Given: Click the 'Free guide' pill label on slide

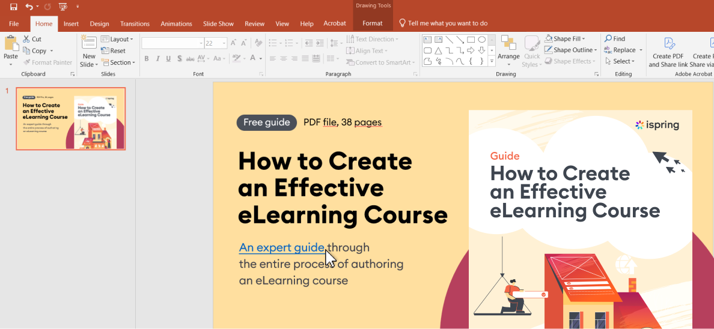Looking at the screenshot, I should [266, 122].
